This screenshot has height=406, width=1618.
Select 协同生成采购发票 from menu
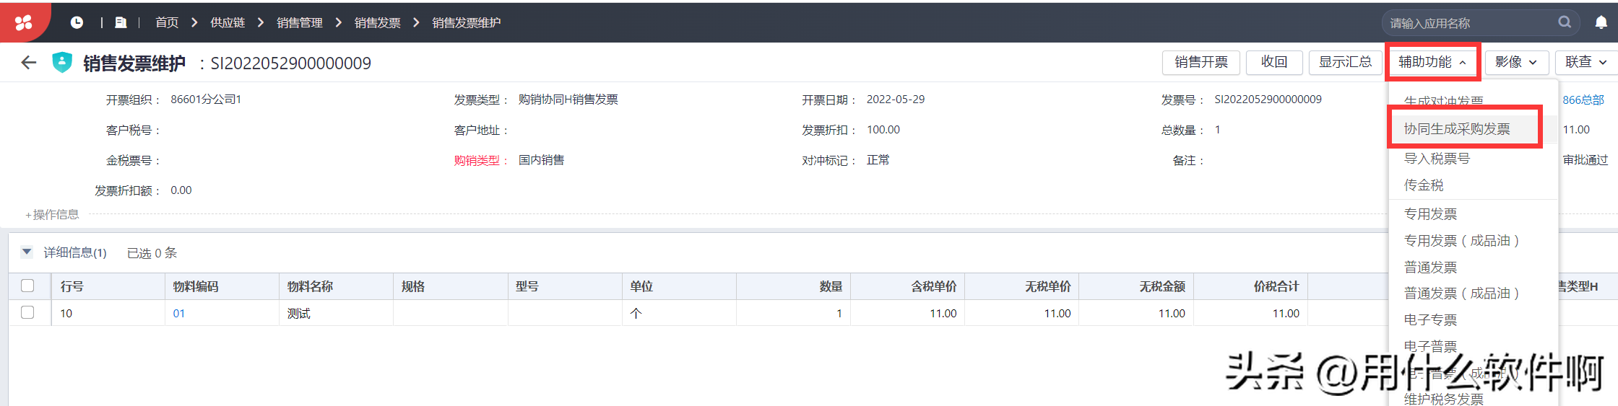coord(1457,129)
